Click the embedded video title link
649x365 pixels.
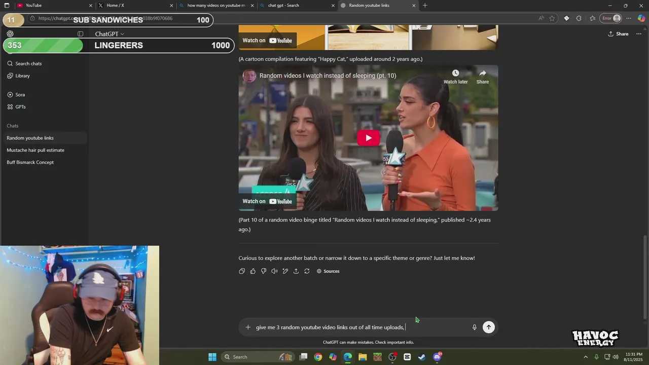328,76
